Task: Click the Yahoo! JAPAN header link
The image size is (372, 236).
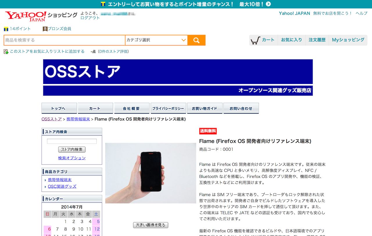Action: (294, 13)
